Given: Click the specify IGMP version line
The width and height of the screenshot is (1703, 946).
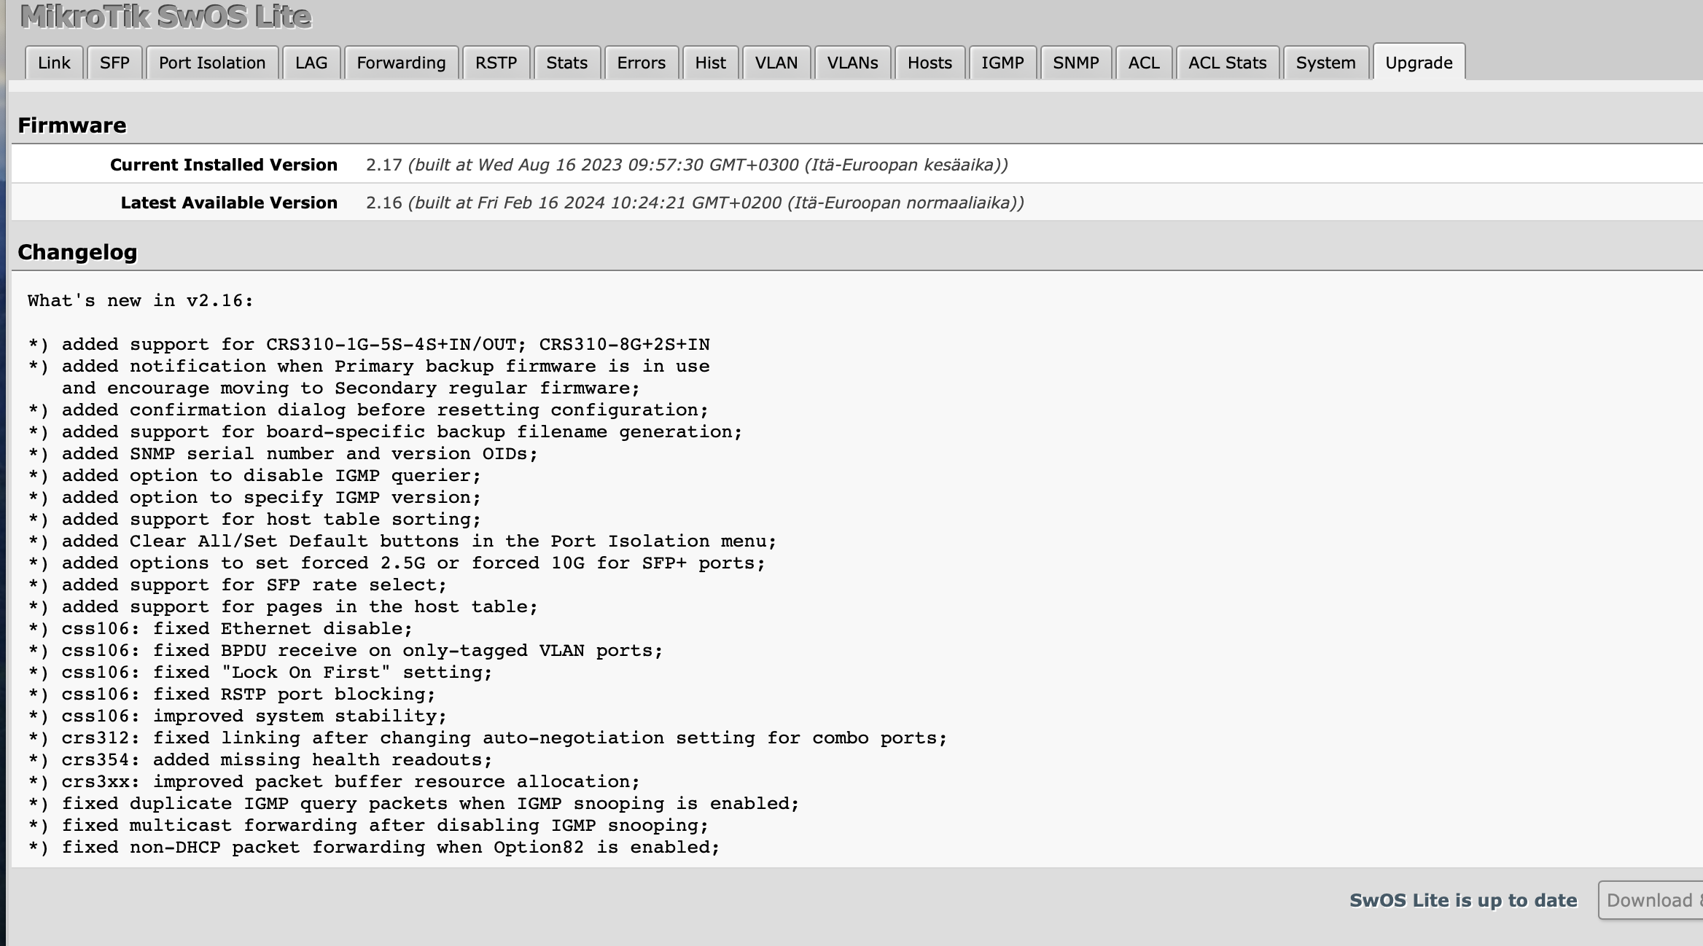Looking at the screenshot, I should (254, 497).
